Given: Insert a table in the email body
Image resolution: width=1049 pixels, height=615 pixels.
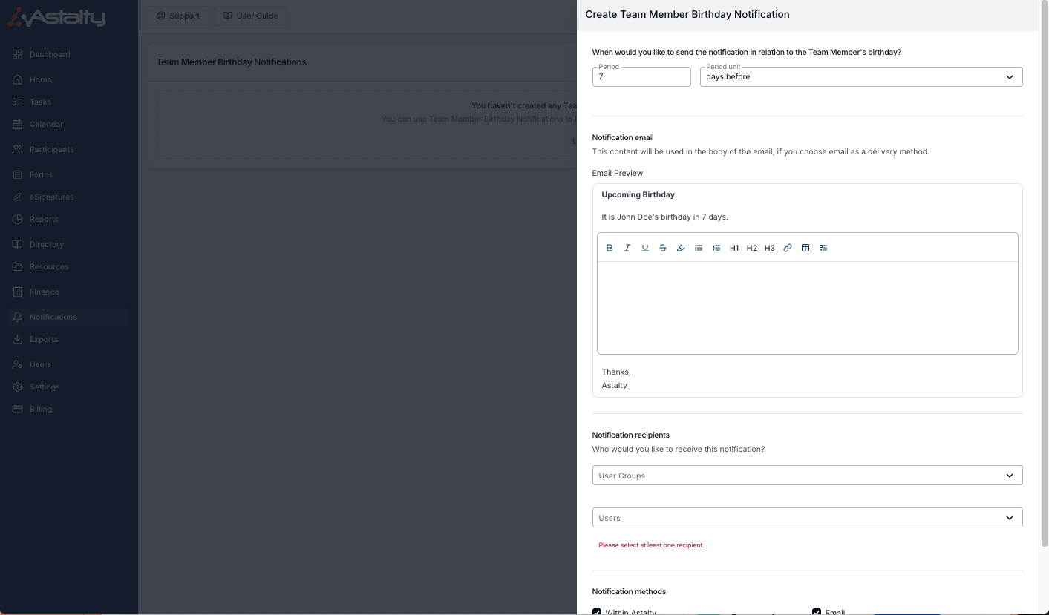Looking at the screenshot, I should [x=805, y=248].
